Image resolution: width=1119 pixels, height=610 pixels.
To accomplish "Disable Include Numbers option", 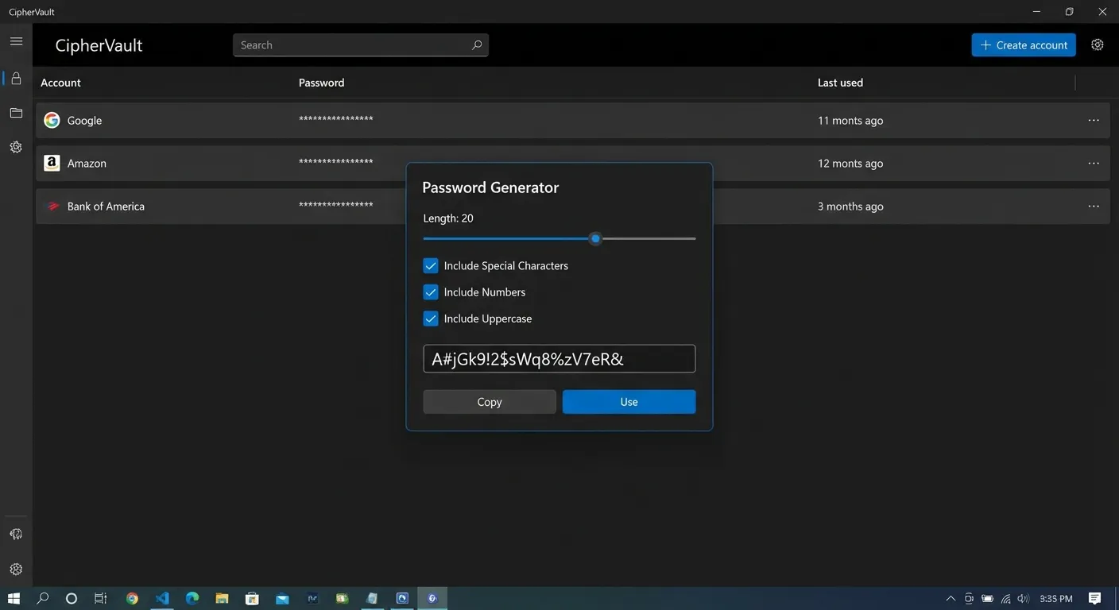I will [x=430, y=291].
